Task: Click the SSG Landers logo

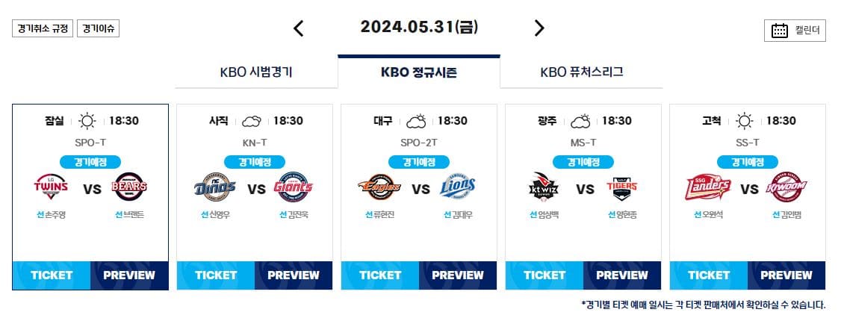Action: (708, 187)
